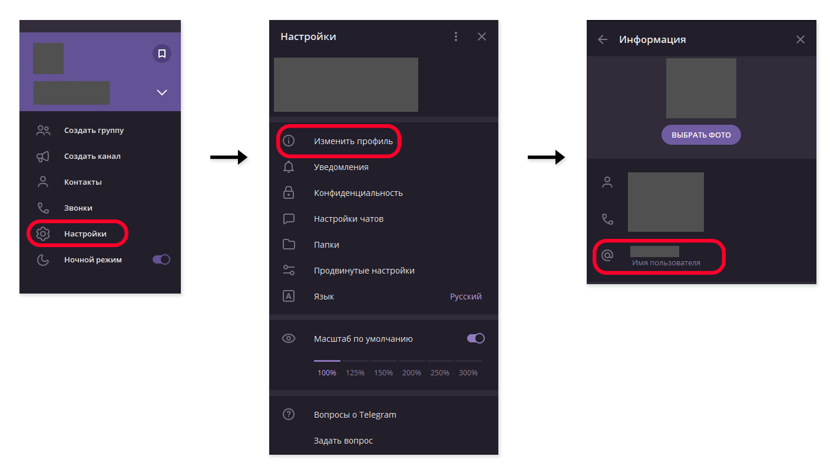The width and height of the screenshot is (840, 473).
Task: Click the phone icon beside Звонки
Action: (x=43, y=208)
